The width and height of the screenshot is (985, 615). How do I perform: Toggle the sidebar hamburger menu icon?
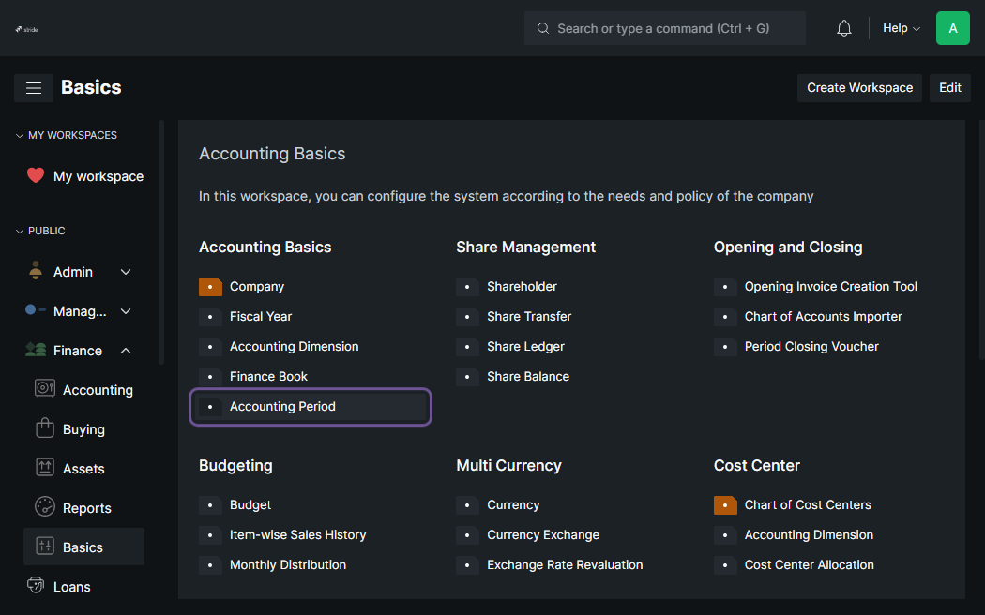[x=34, y=88]
